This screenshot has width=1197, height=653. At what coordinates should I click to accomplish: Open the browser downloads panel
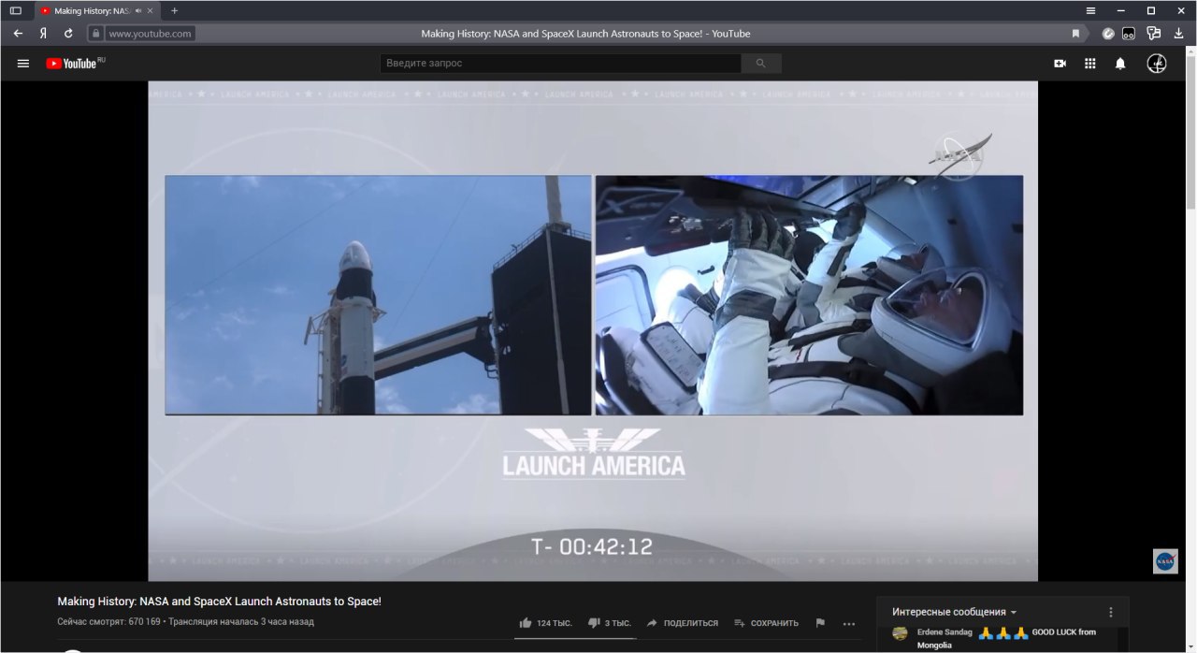1178,33
